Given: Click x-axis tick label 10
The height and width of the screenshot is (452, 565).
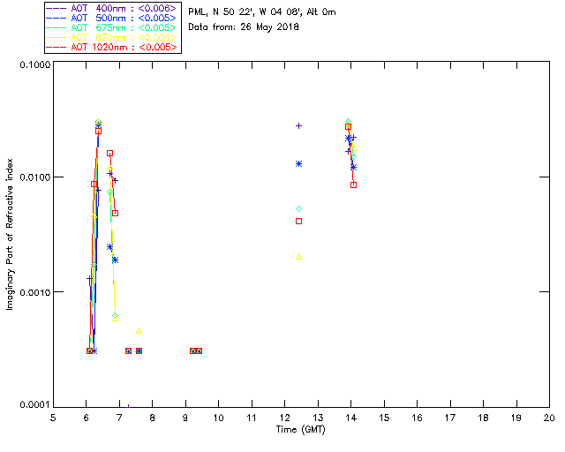Looking at the screenshot, I should pos(218,418).
